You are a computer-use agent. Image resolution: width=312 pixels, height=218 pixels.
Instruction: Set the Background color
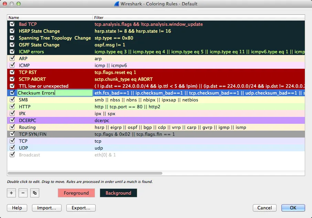pyautogui.click(x=118, y=193)
